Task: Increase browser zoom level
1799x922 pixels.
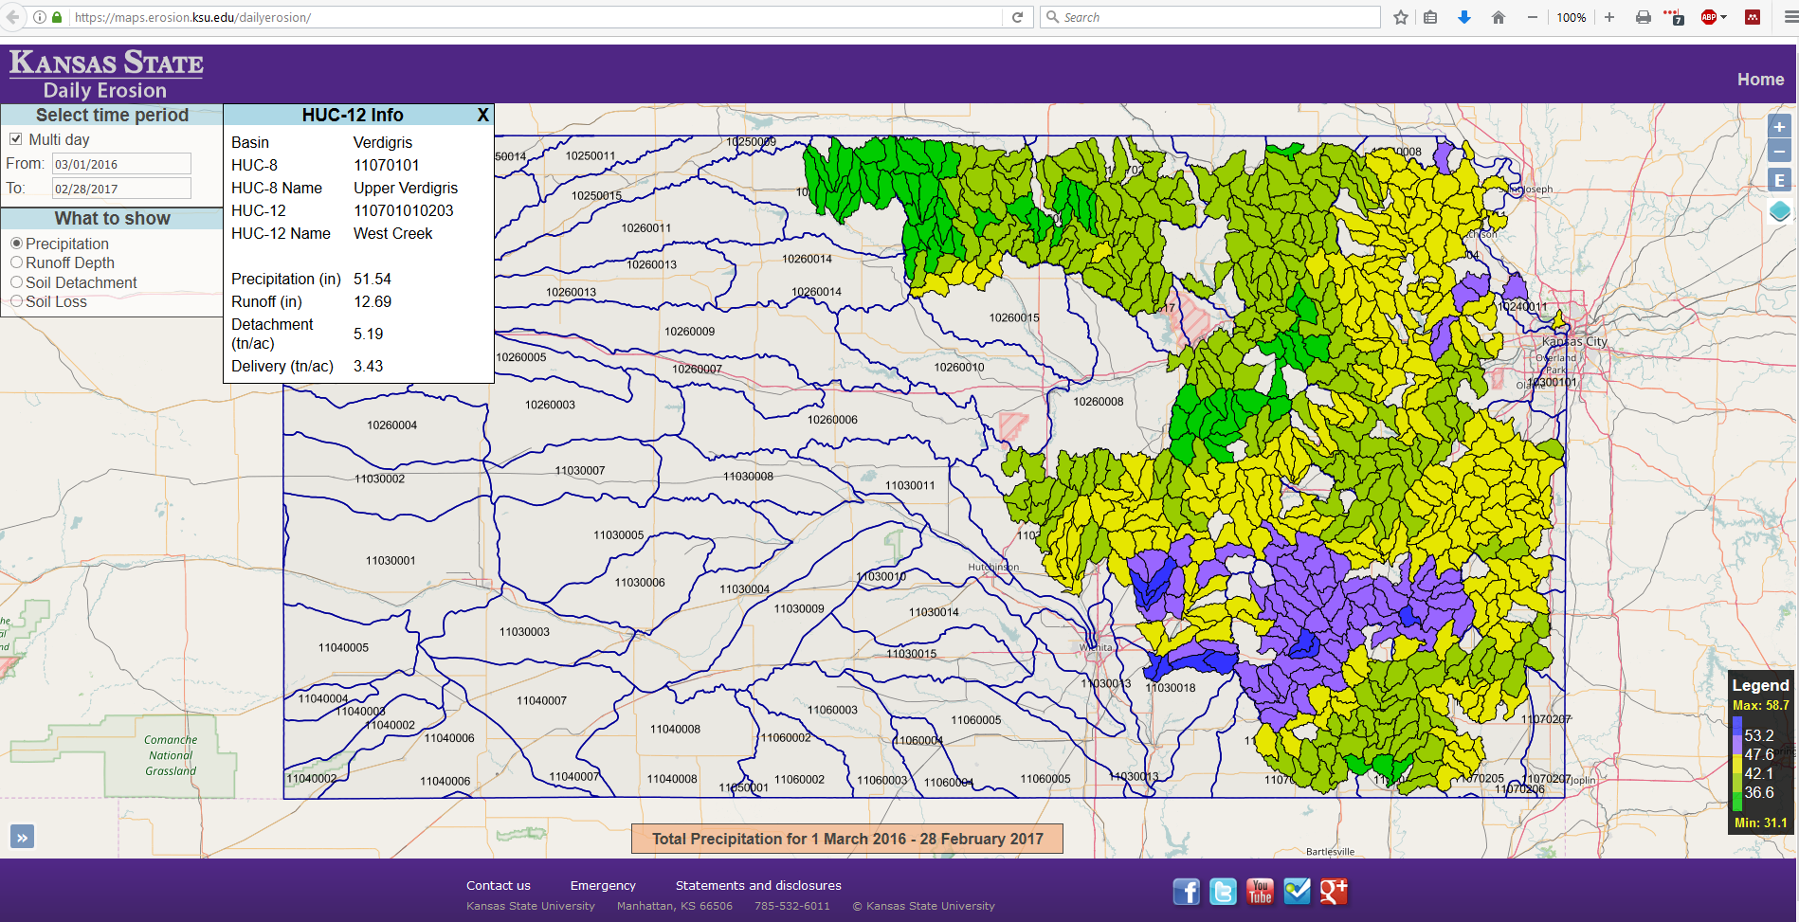Action: pyautogui.click(x=1609, y=17)
